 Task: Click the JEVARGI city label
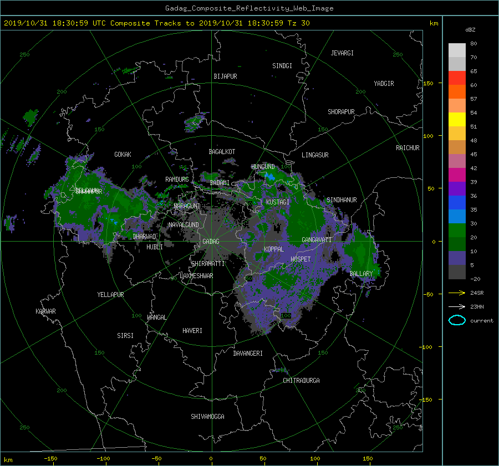(342, 53)
